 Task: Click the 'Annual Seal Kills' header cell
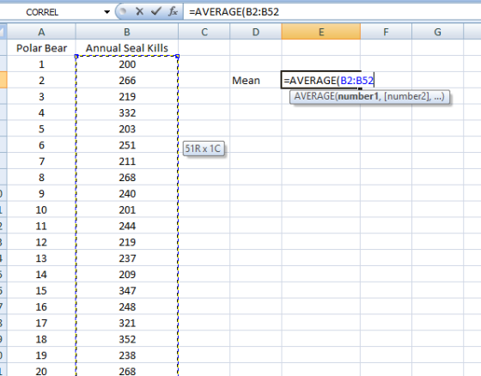[x=127, y=48]
